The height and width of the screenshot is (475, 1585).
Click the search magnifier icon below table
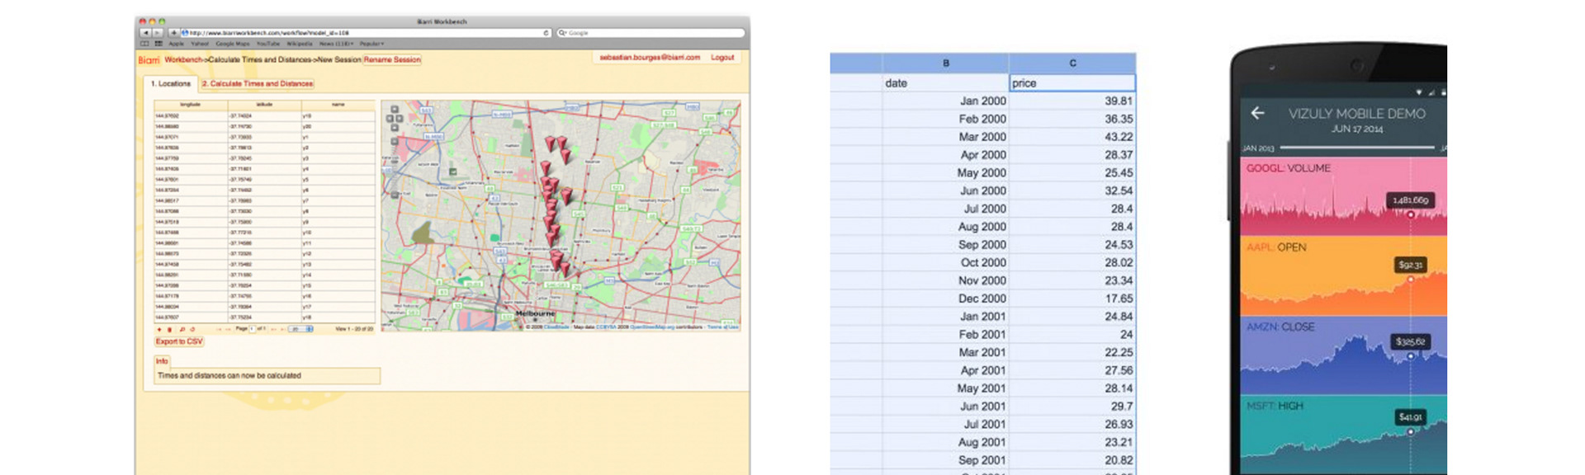coord(182,329)
